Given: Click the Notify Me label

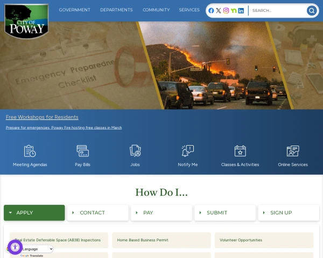Looking at the screenshot, I should [188, 164].
